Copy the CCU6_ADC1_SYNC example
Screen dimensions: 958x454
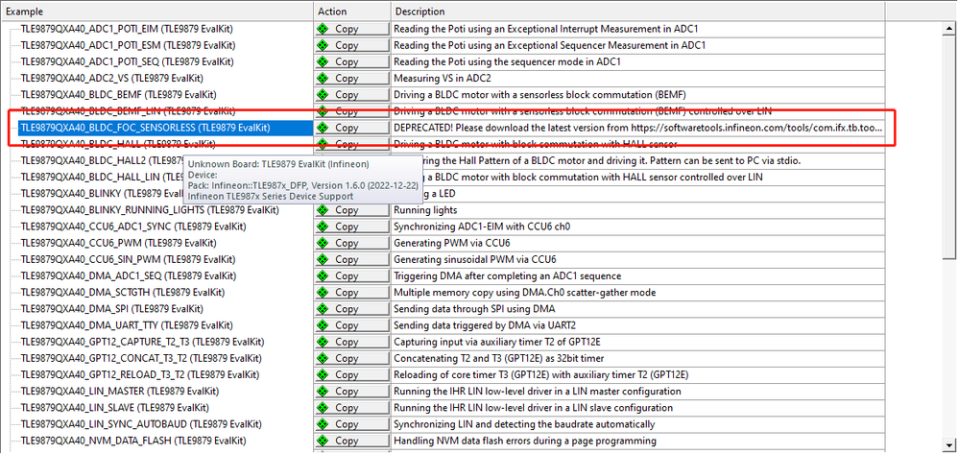[x=352, y=227]
